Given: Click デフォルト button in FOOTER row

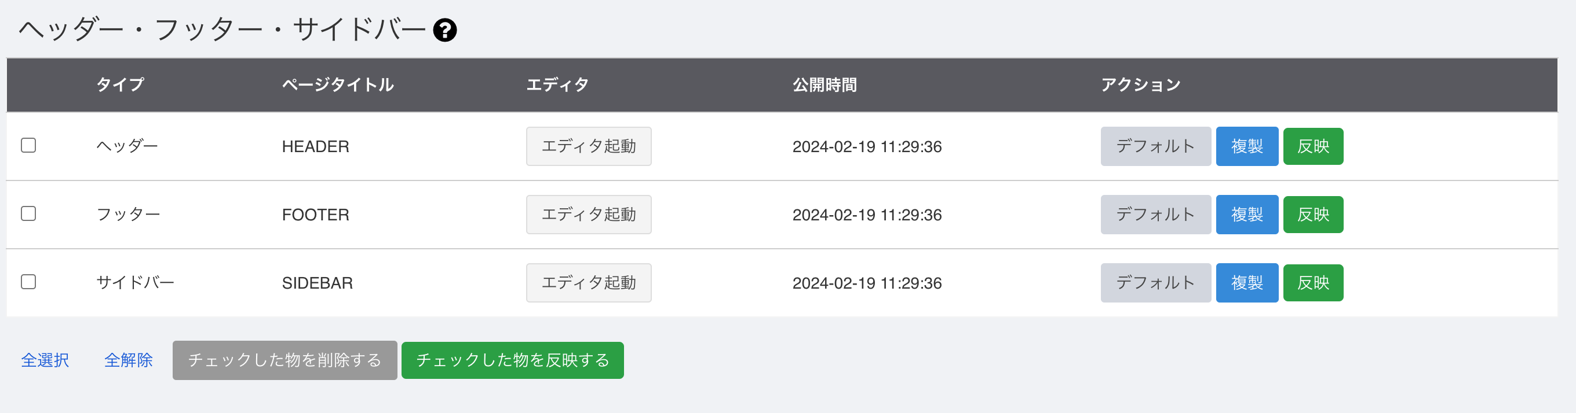Looking at the screenshot, I should click(1156, 215).
